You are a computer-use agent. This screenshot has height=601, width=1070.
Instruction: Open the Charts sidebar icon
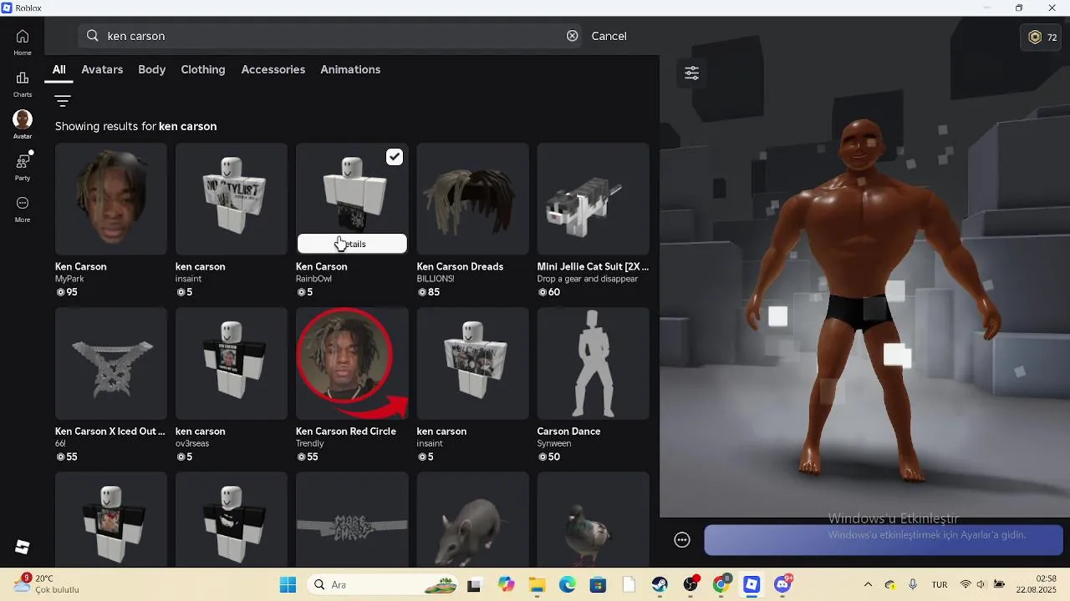(x=23, y=83)
